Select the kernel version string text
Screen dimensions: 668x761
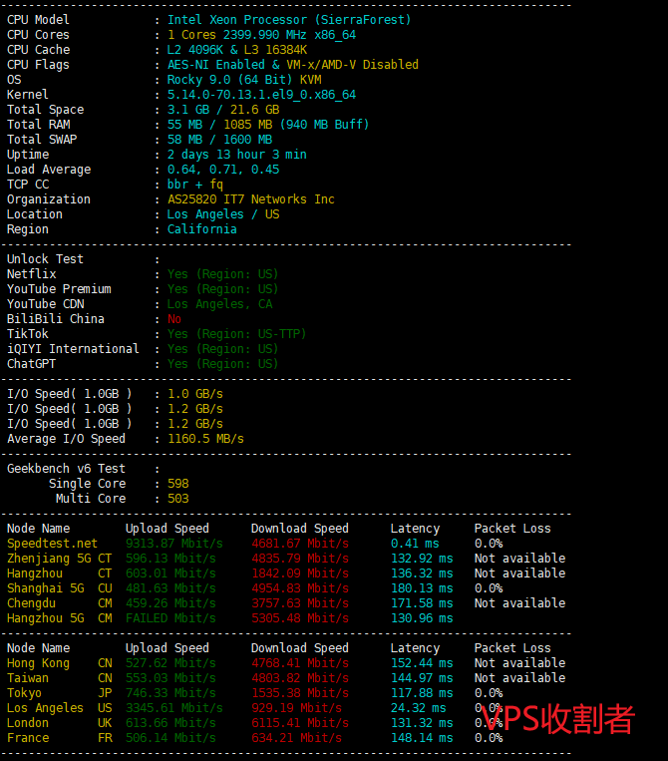[x=261, y=95]
